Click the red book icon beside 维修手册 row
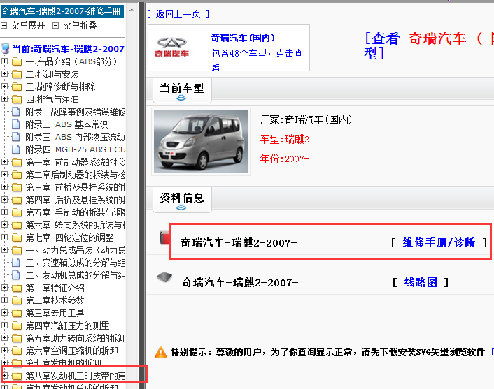The image size is (494, 389). coord(164,237)
